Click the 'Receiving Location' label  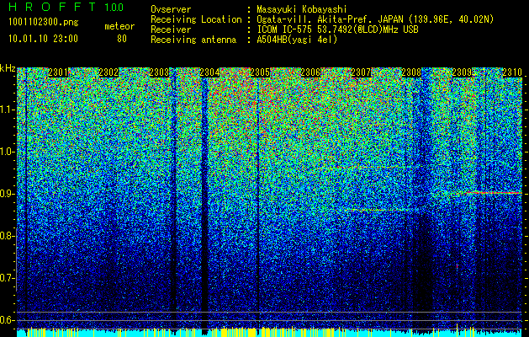tap(196, 20)
